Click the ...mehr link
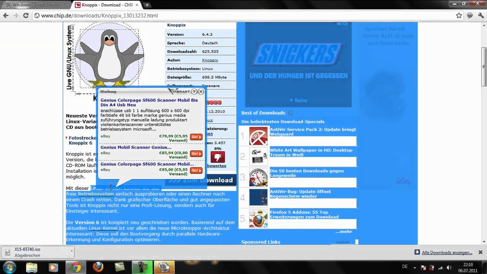Screen dimensions: 487x274 [344, 231]
